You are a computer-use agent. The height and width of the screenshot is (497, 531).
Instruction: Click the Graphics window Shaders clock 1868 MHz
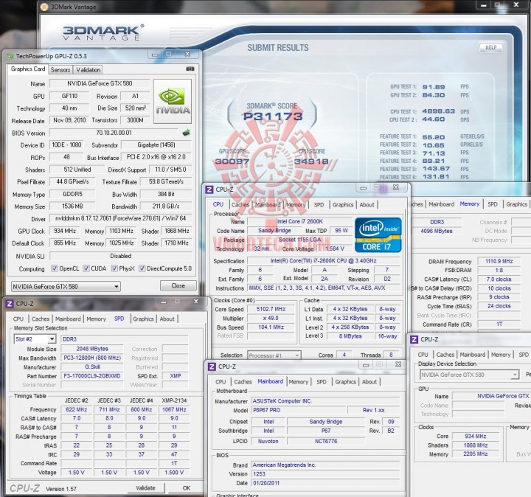[x=476, y=445]
